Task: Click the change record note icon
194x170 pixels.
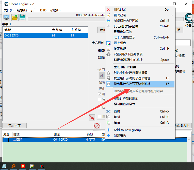Action: click(108, 15)
